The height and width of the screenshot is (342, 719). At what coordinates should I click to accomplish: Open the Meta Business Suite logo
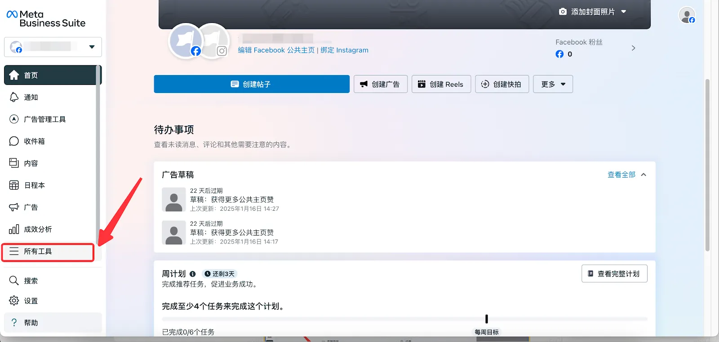tap(46, 18)
